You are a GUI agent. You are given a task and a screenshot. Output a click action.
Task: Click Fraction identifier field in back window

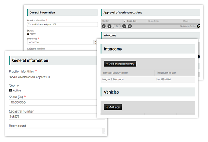(62, 24)
